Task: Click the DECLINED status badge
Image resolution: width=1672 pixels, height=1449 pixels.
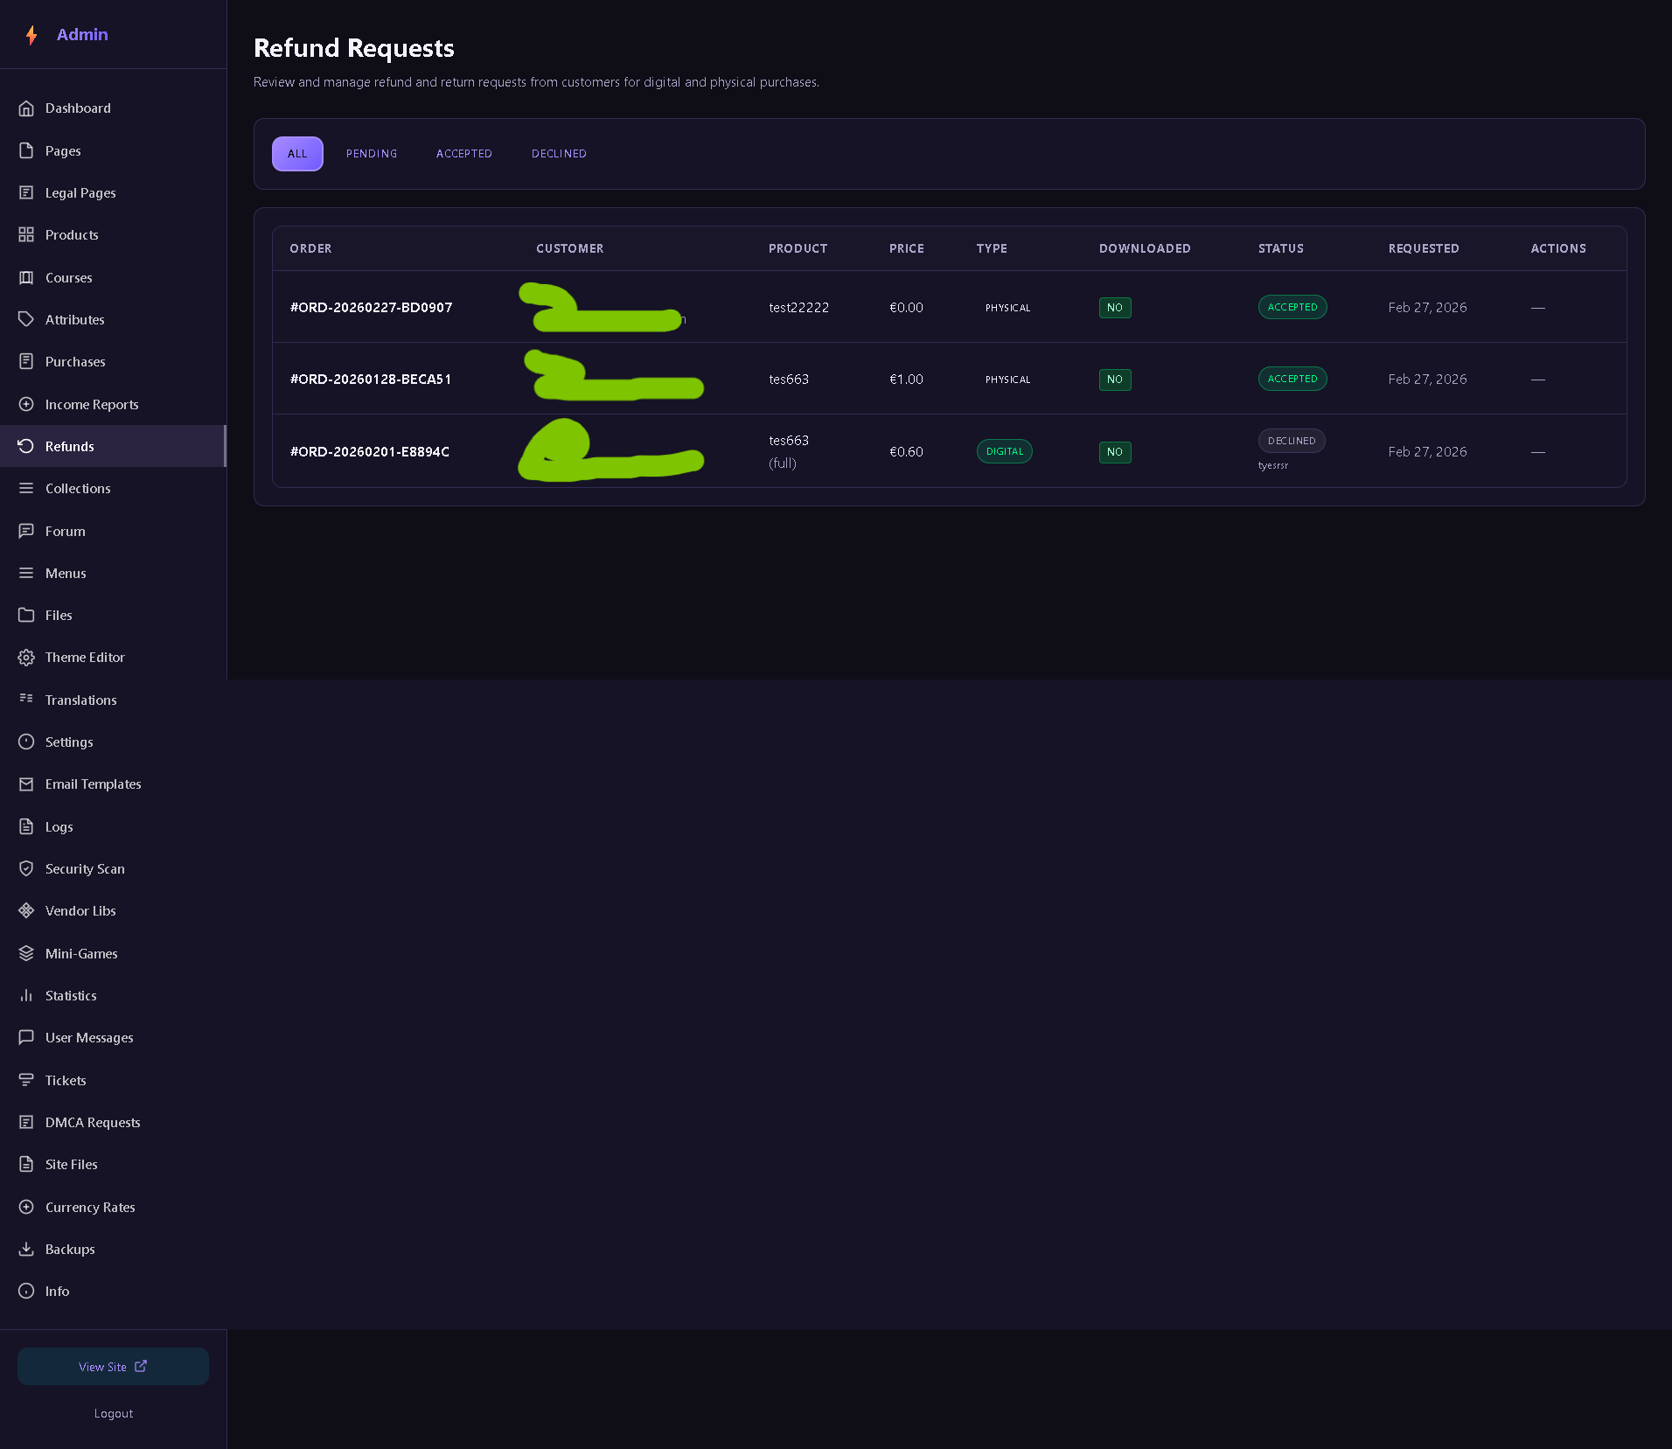Action: click(1292, 441)
